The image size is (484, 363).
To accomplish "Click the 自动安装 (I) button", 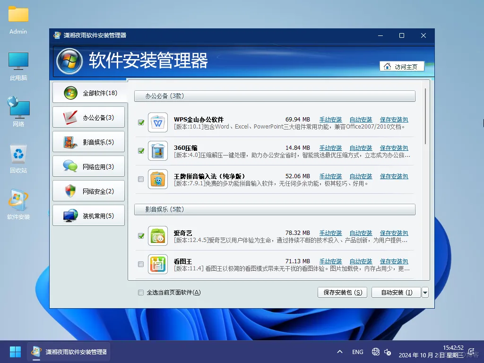I will pyautogui.click(x=397, y=292).
